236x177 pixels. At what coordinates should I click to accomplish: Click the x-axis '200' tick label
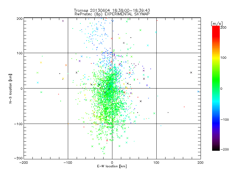(201, 163)
